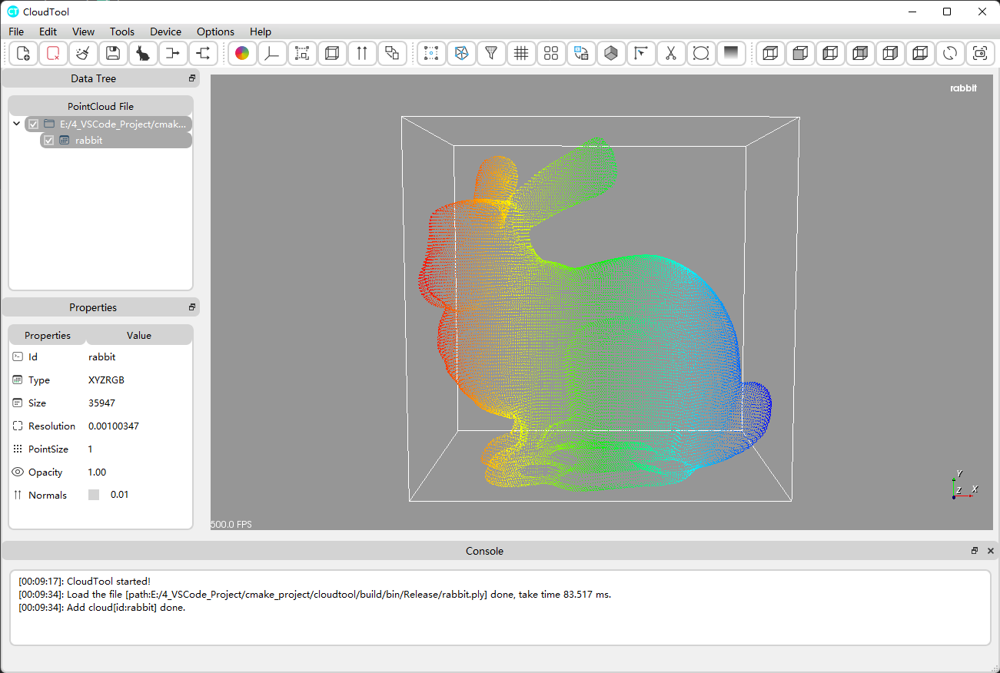Viewport: 1000px width, 673px height.
Task: Click the Size value 35947
Action: pos(101,403)
